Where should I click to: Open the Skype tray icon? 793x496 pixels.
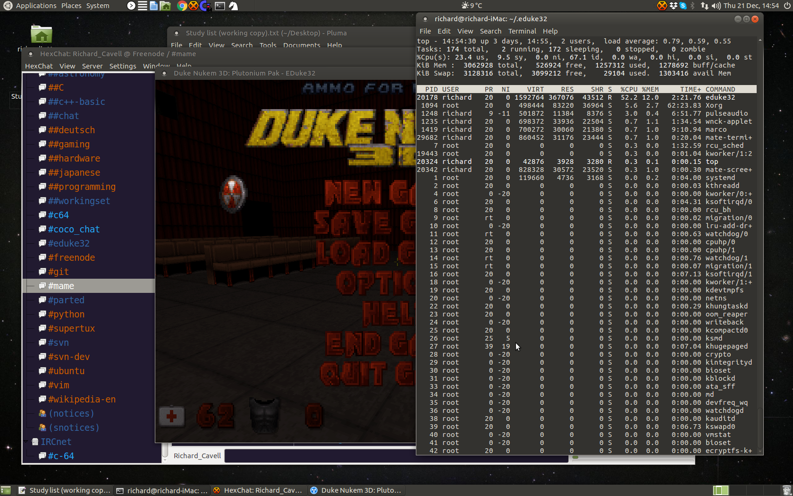pyautogui.click(x=683, y=6)
